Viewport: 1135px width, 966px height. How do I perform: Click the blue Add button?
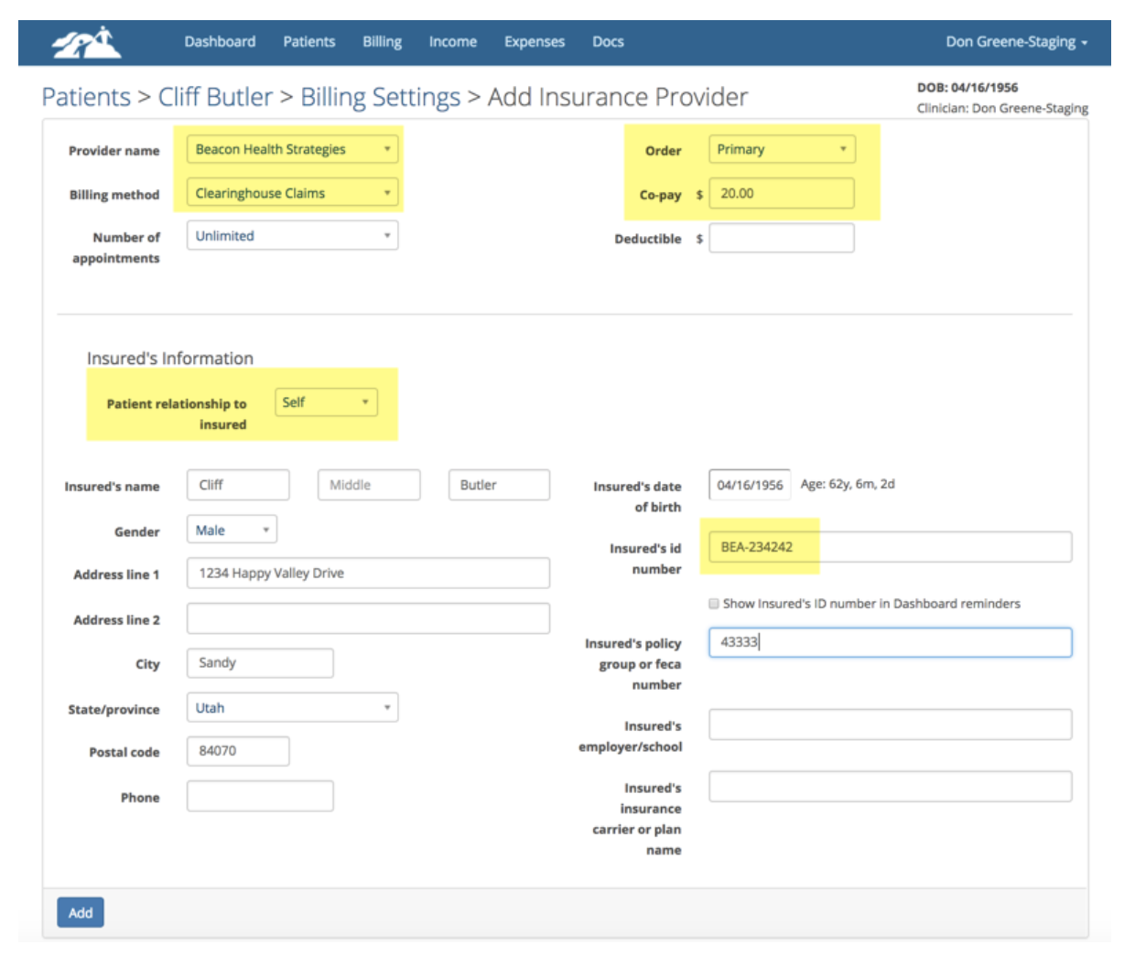pyautogui.click(x=81, y=913)
